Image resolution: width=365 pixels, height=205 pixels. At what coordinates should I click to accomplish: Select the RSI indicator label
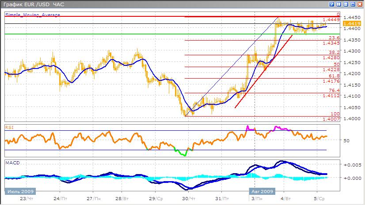click(9, 127)
